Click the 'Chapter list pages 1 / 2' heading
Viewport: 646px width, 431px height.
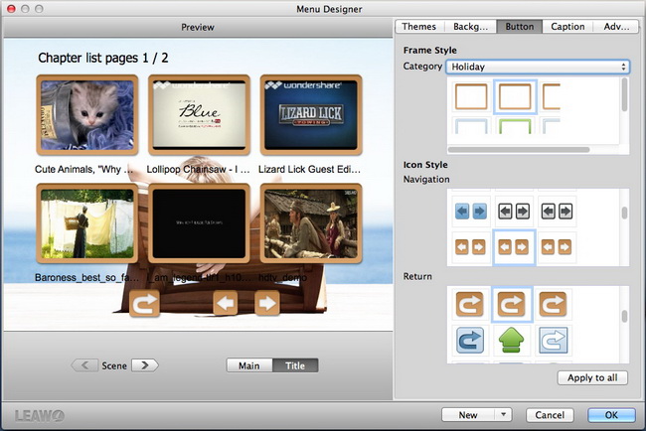click(103, 58)
